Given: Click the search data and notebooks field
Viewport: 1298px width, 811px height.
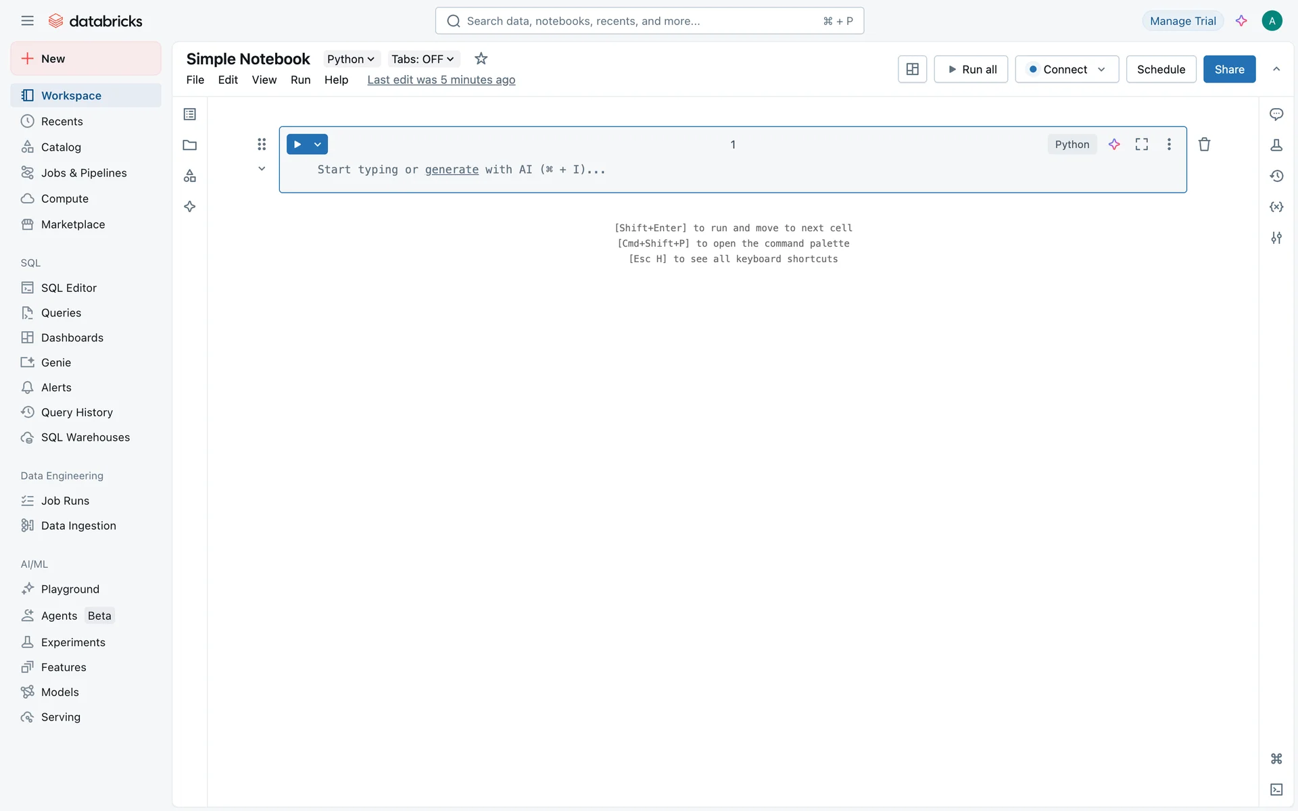Looking at the screenshot, I should (649, 21).
